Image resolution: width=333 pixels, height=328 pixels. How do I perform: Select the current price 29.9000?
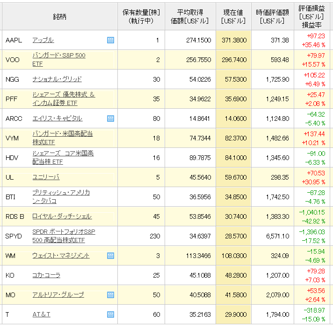[236, 314]
